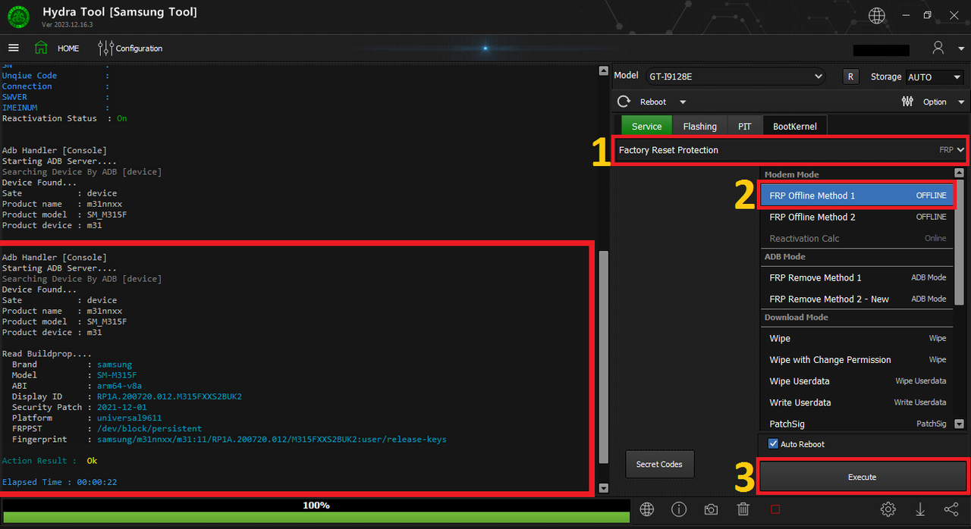Image resolution: width=971 pixels, height=529 pixels.
Task: Click the "Action Result : Ok" line
Action: pyautogui.click(x=49, y=461)
